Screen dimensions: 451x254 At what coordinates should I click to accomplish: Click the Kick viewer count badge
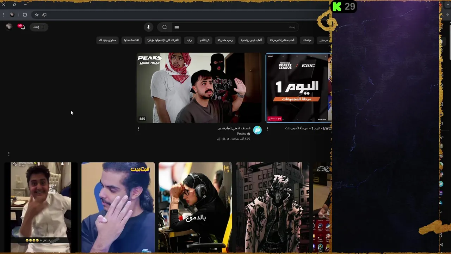[x=344, y=7]
